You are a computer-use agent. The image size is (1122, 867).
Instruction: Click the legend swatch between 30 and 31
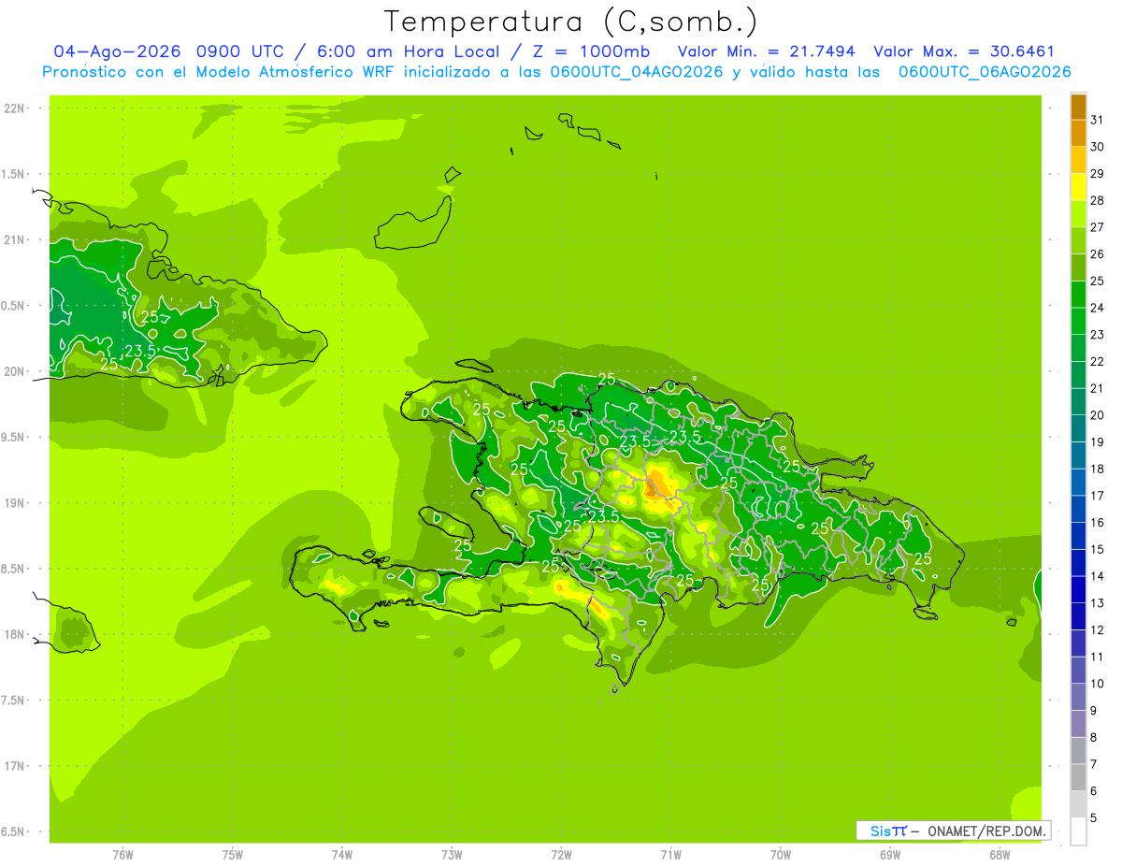click(1078, 134)
